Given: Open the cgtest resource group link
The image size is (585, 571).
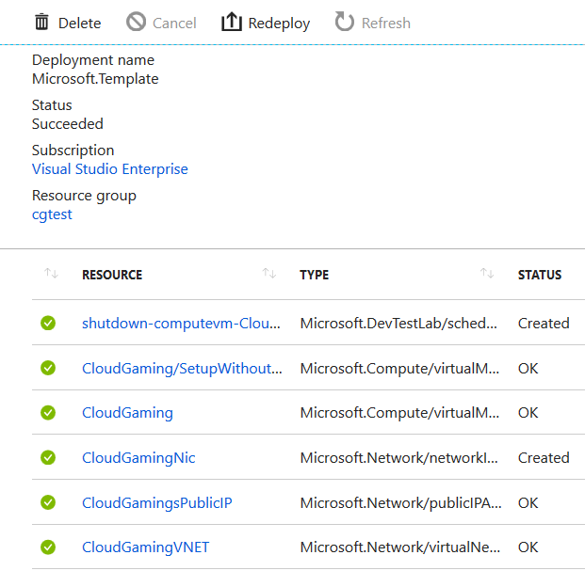Looking at the screenshot, I should point(52,214).
